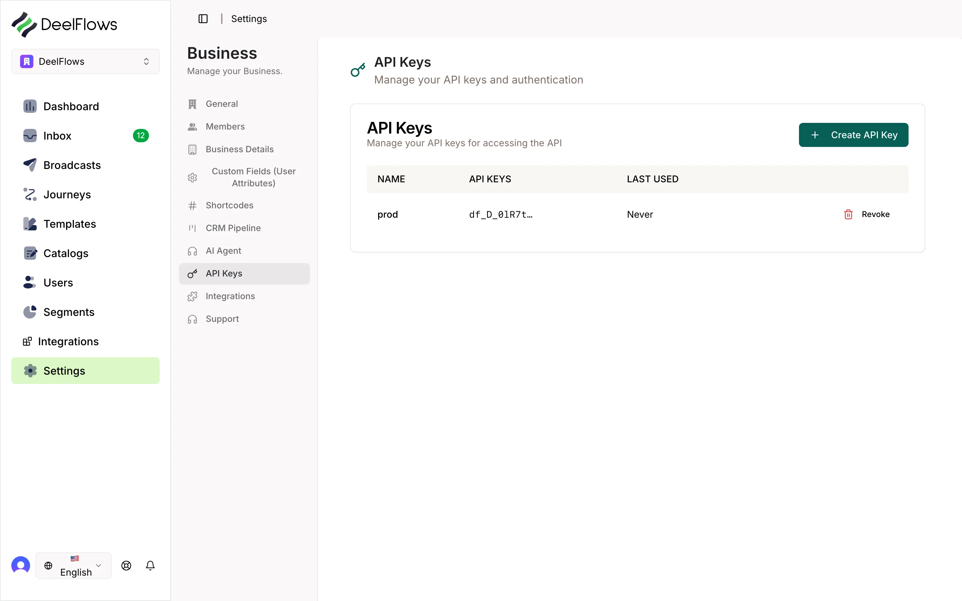
Task: Select API Keys key icon in submenu
Action: (192, 273)
